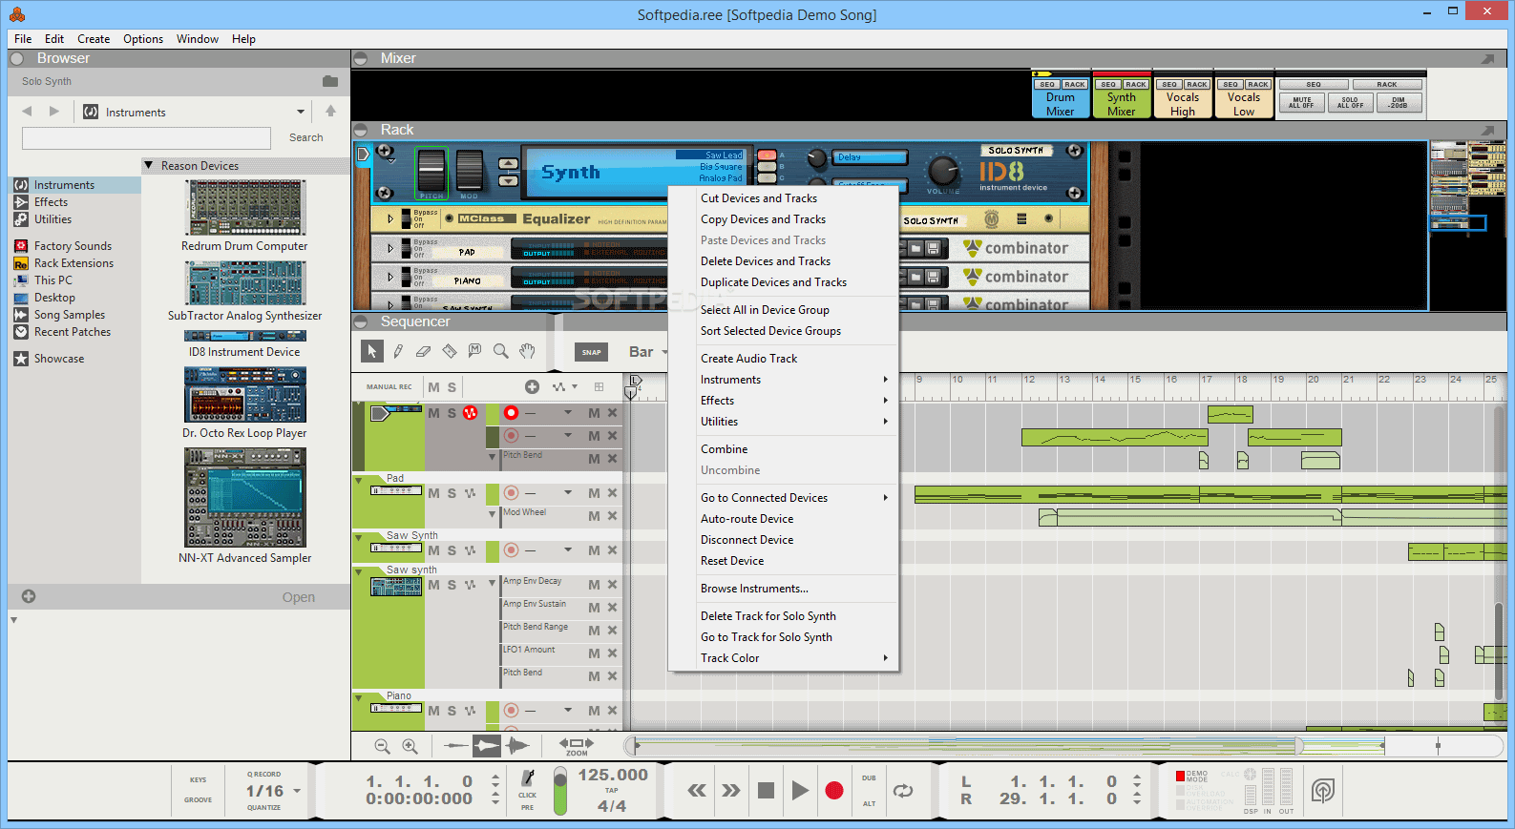Select Factory Sounds in Browser
Viewport: 1515px width, 829px height.
(x=74, y=246)
